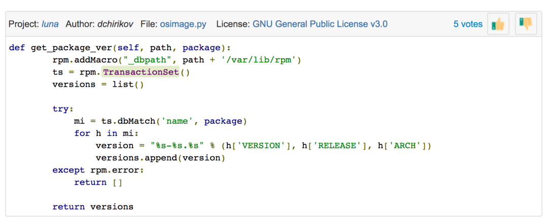Viewport: 548px width, 221px height.
Task: Click the thumbs down vote icon
Action: (525, 24)
